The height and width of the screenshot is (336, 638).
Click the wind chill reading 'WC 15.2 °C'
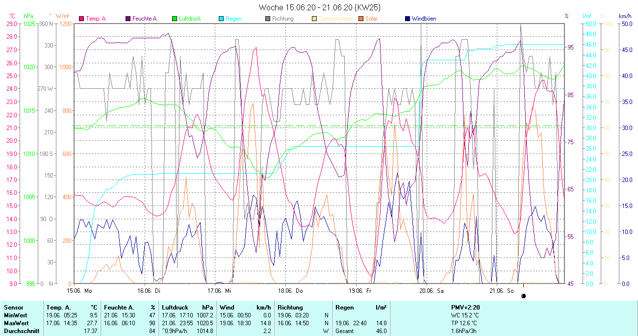465,315
